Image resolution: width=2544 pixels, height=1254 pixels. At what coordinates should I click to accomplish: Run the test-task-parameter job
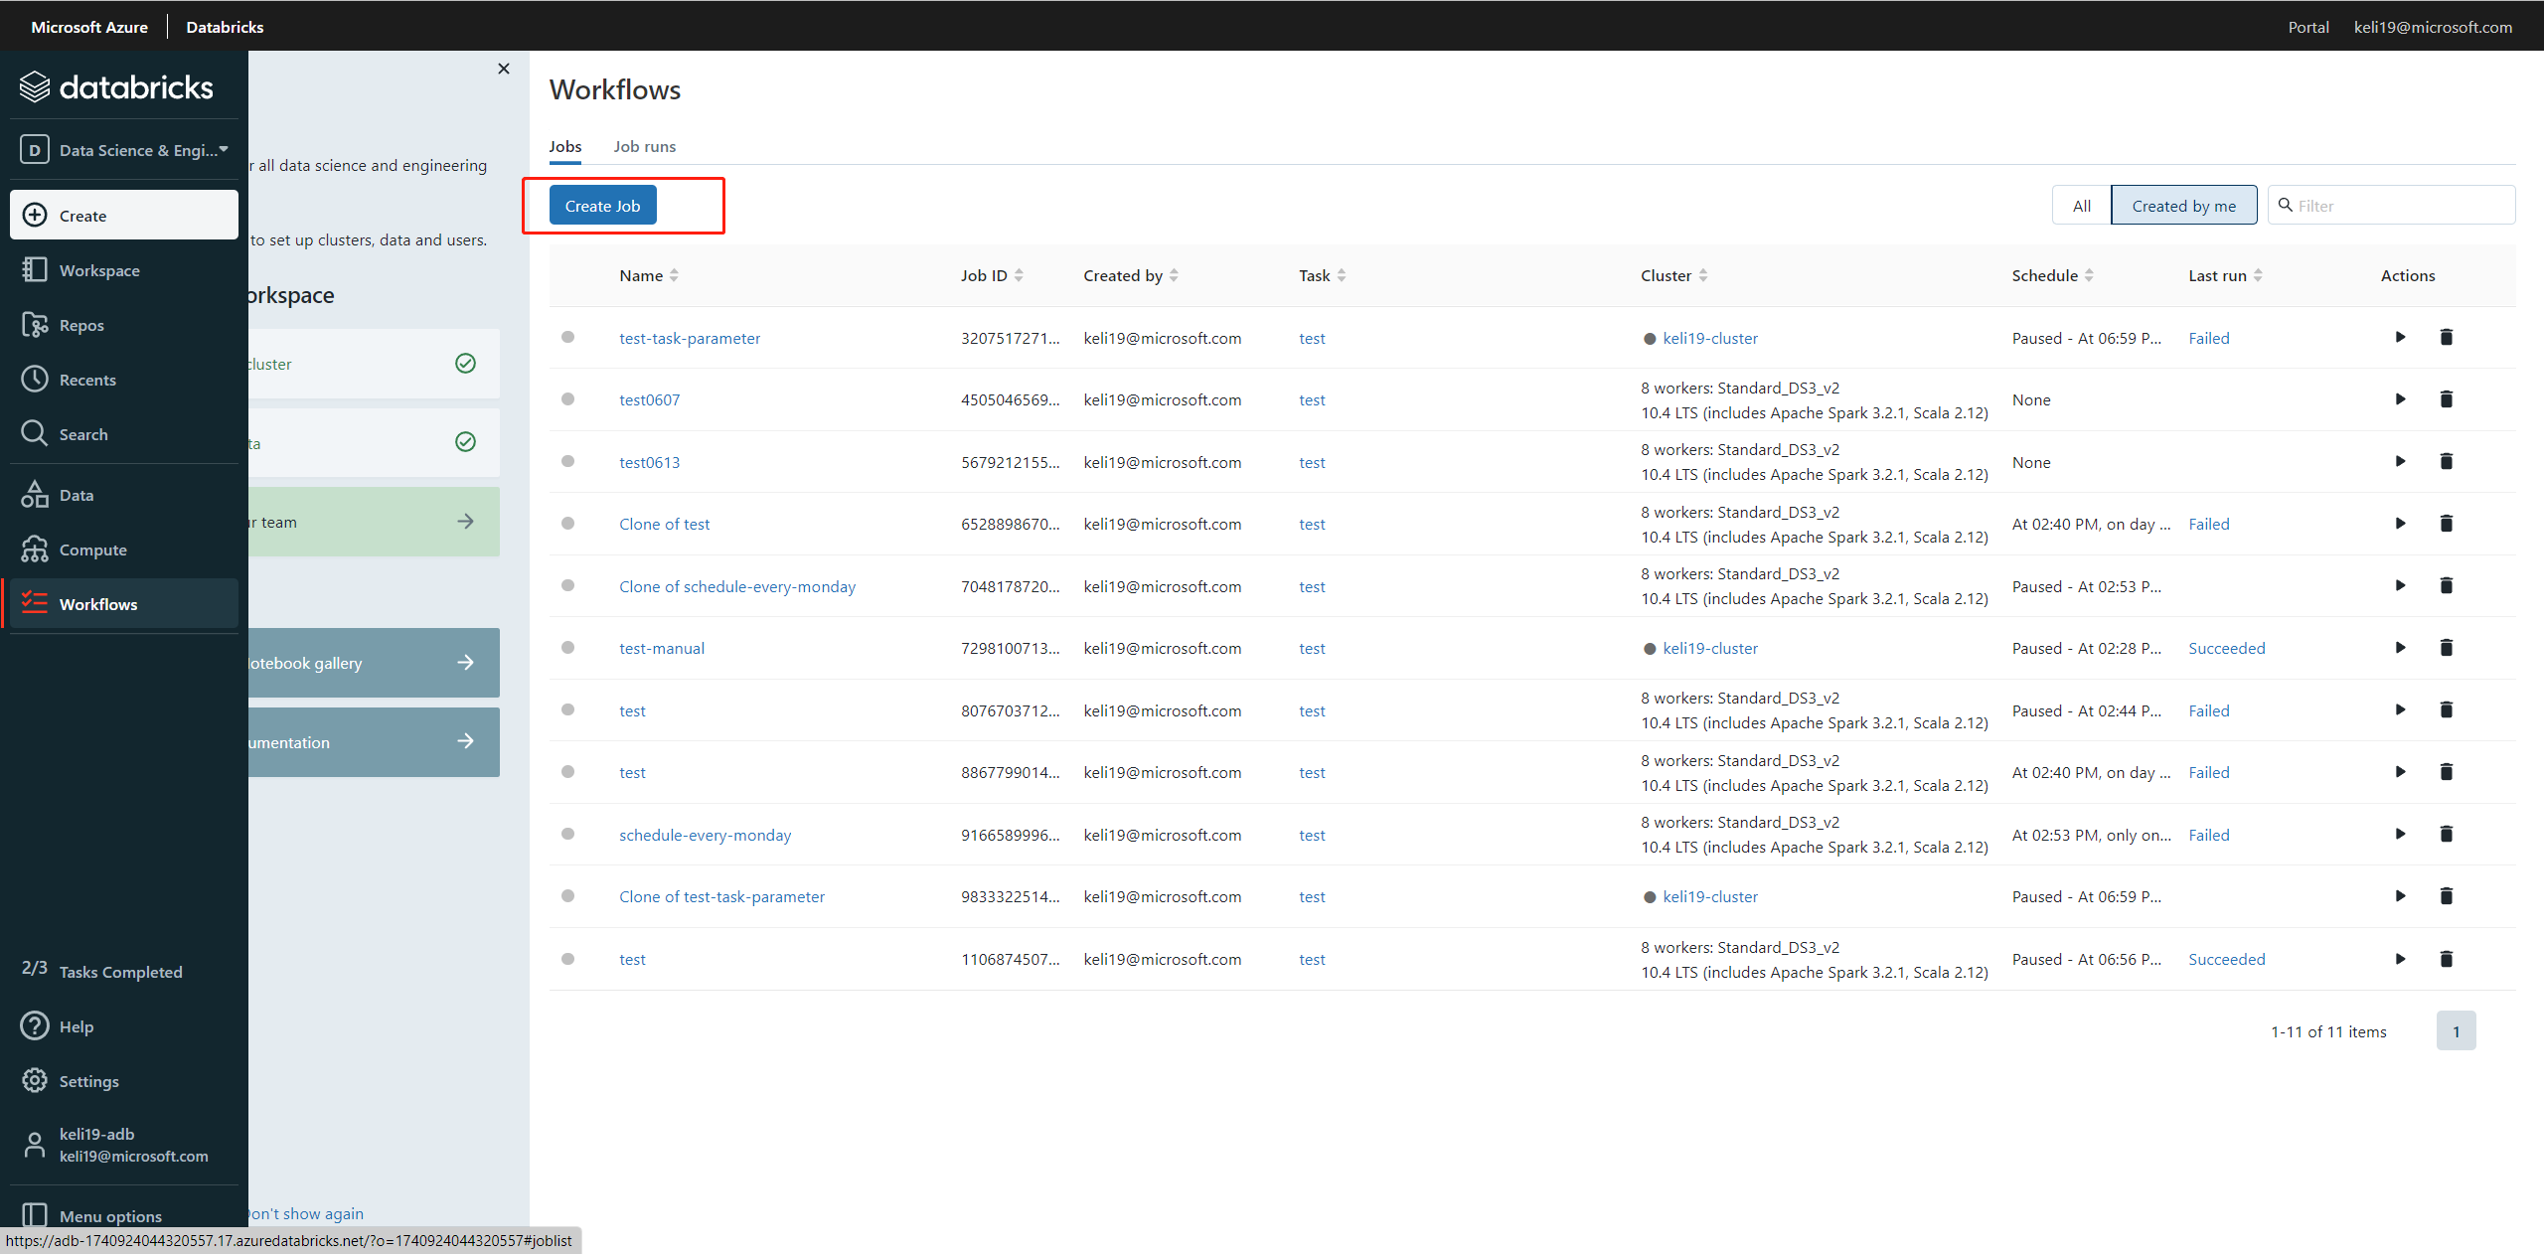tap(2400, 337)
